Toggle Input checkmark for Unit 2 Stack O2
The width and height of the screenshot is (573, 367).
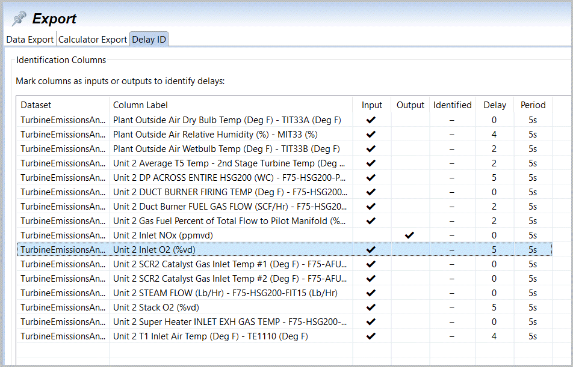click(x=371, y=308)
